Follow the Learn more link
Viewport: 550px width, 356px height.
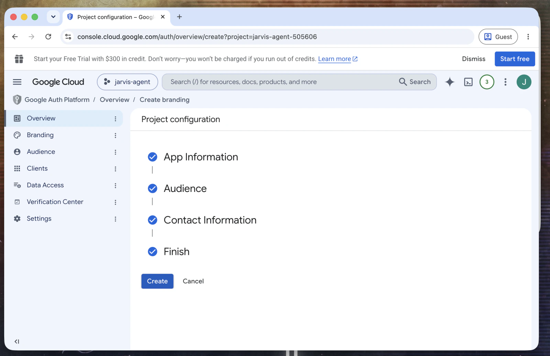(338, 59)
